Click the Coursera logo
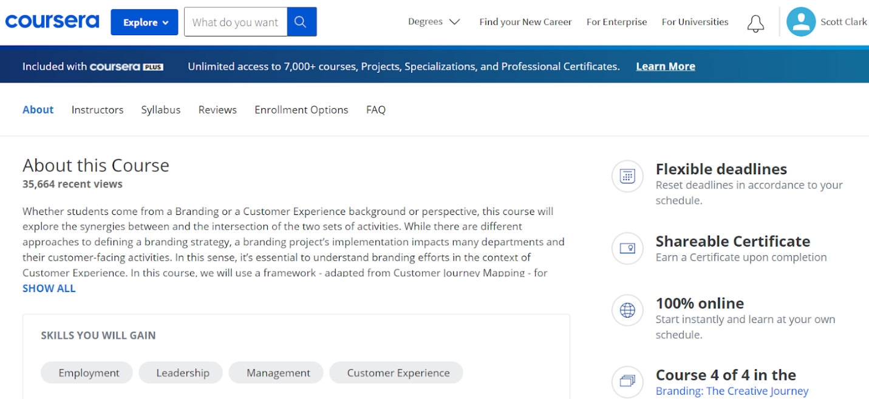 (52, 22)
